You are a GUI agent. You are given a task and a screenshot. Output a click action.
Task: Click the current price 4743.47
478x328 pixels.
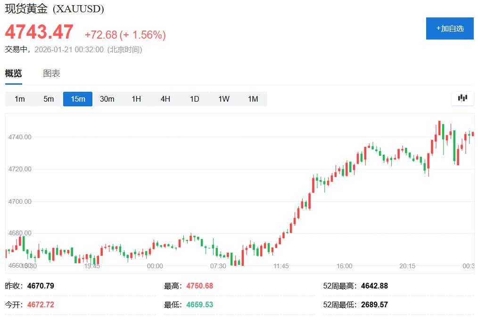tap(40, 32)
